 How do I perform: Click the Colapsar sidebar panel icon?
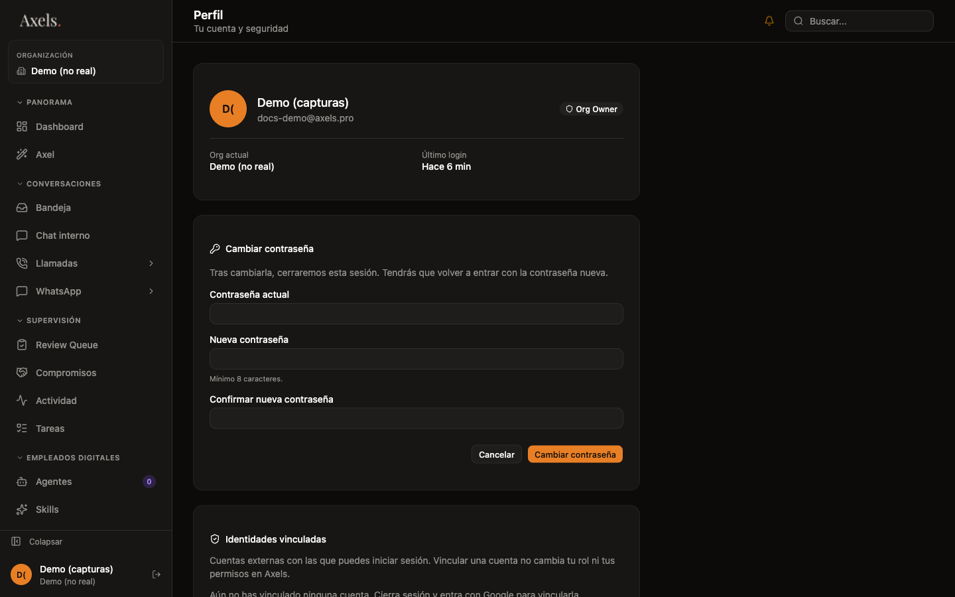[16, 541]
